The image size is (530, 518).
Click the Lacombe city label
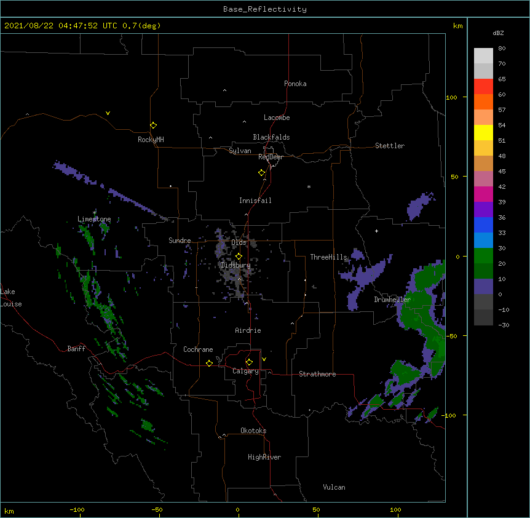point(277,118)
